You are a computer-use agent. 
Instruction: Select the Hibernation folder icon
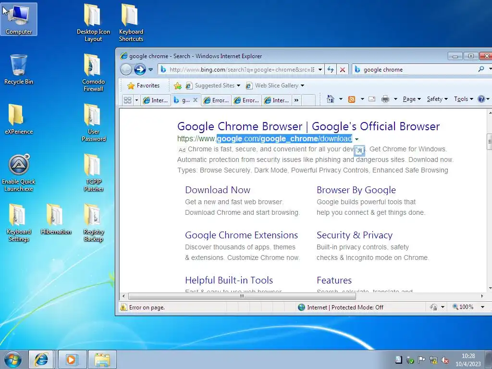(x=56, y=219)
